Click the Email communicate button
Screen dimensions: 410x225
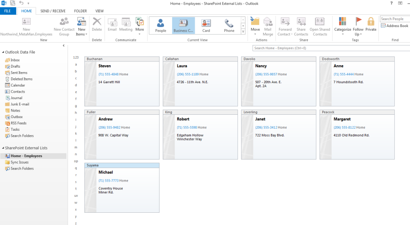pyautogui.click(x=112, y=25)
